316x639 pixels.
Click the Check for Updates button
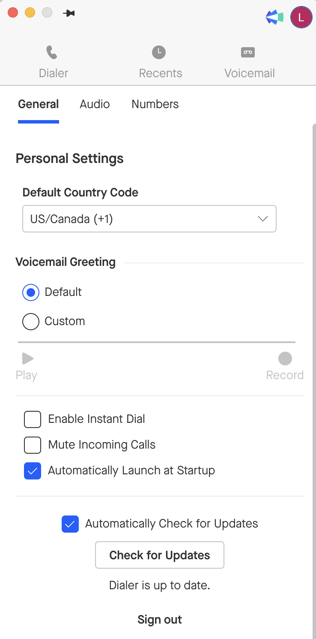tap(160, 555)
